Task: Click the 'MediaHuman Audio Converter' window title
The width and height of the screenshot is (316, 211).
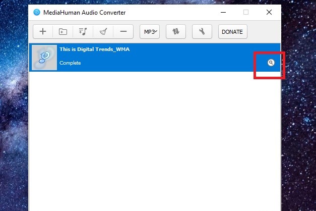Action: 86,12
